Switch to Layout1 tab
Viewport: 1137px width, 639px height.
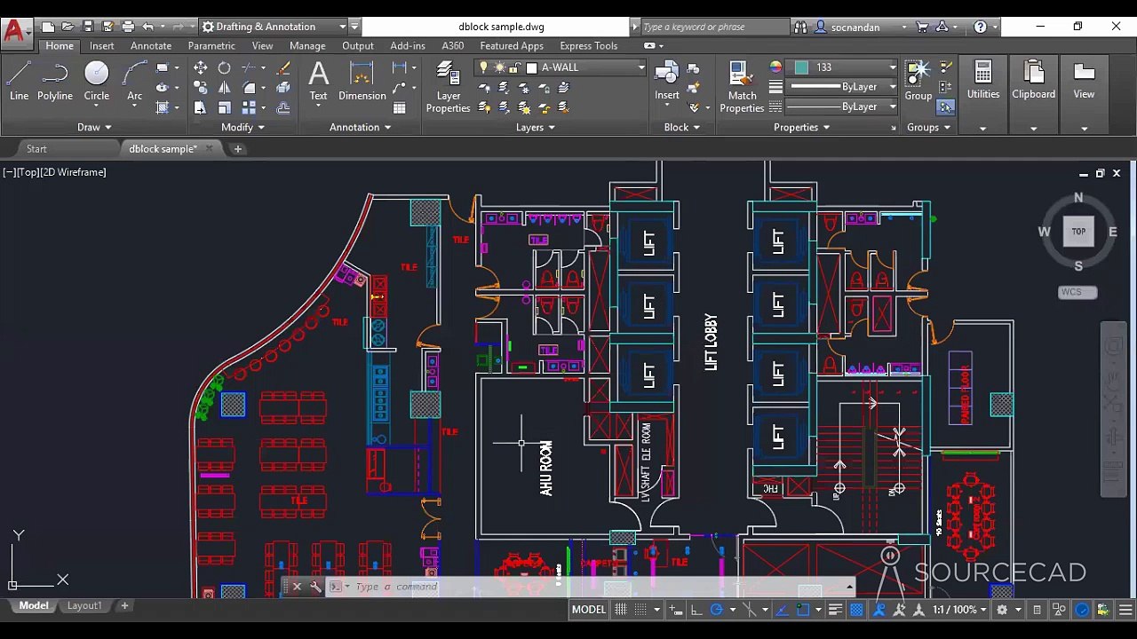(84, 605)
